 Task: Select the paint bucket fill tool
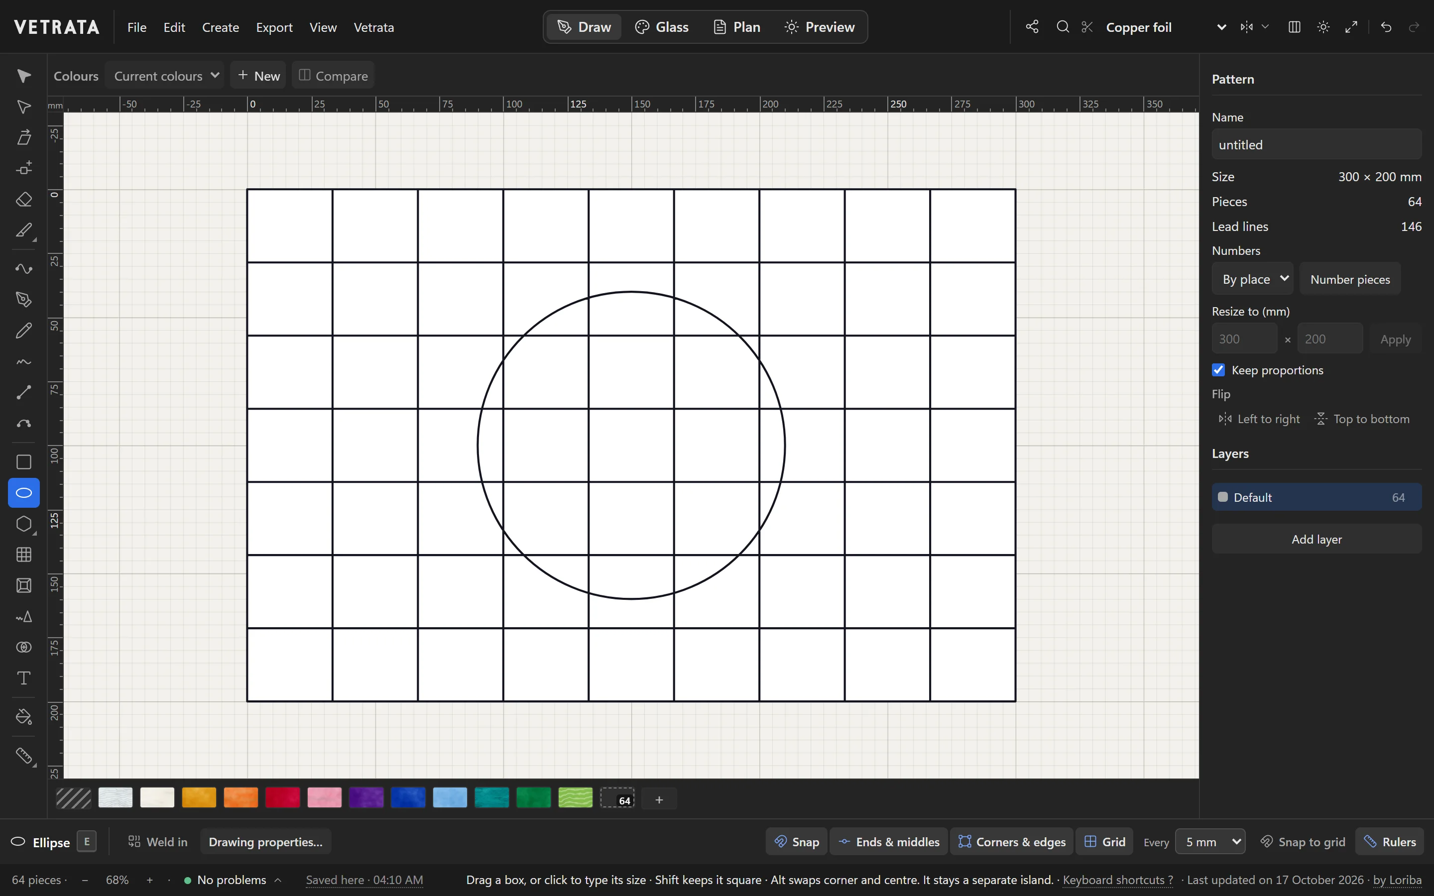point(24,717)
